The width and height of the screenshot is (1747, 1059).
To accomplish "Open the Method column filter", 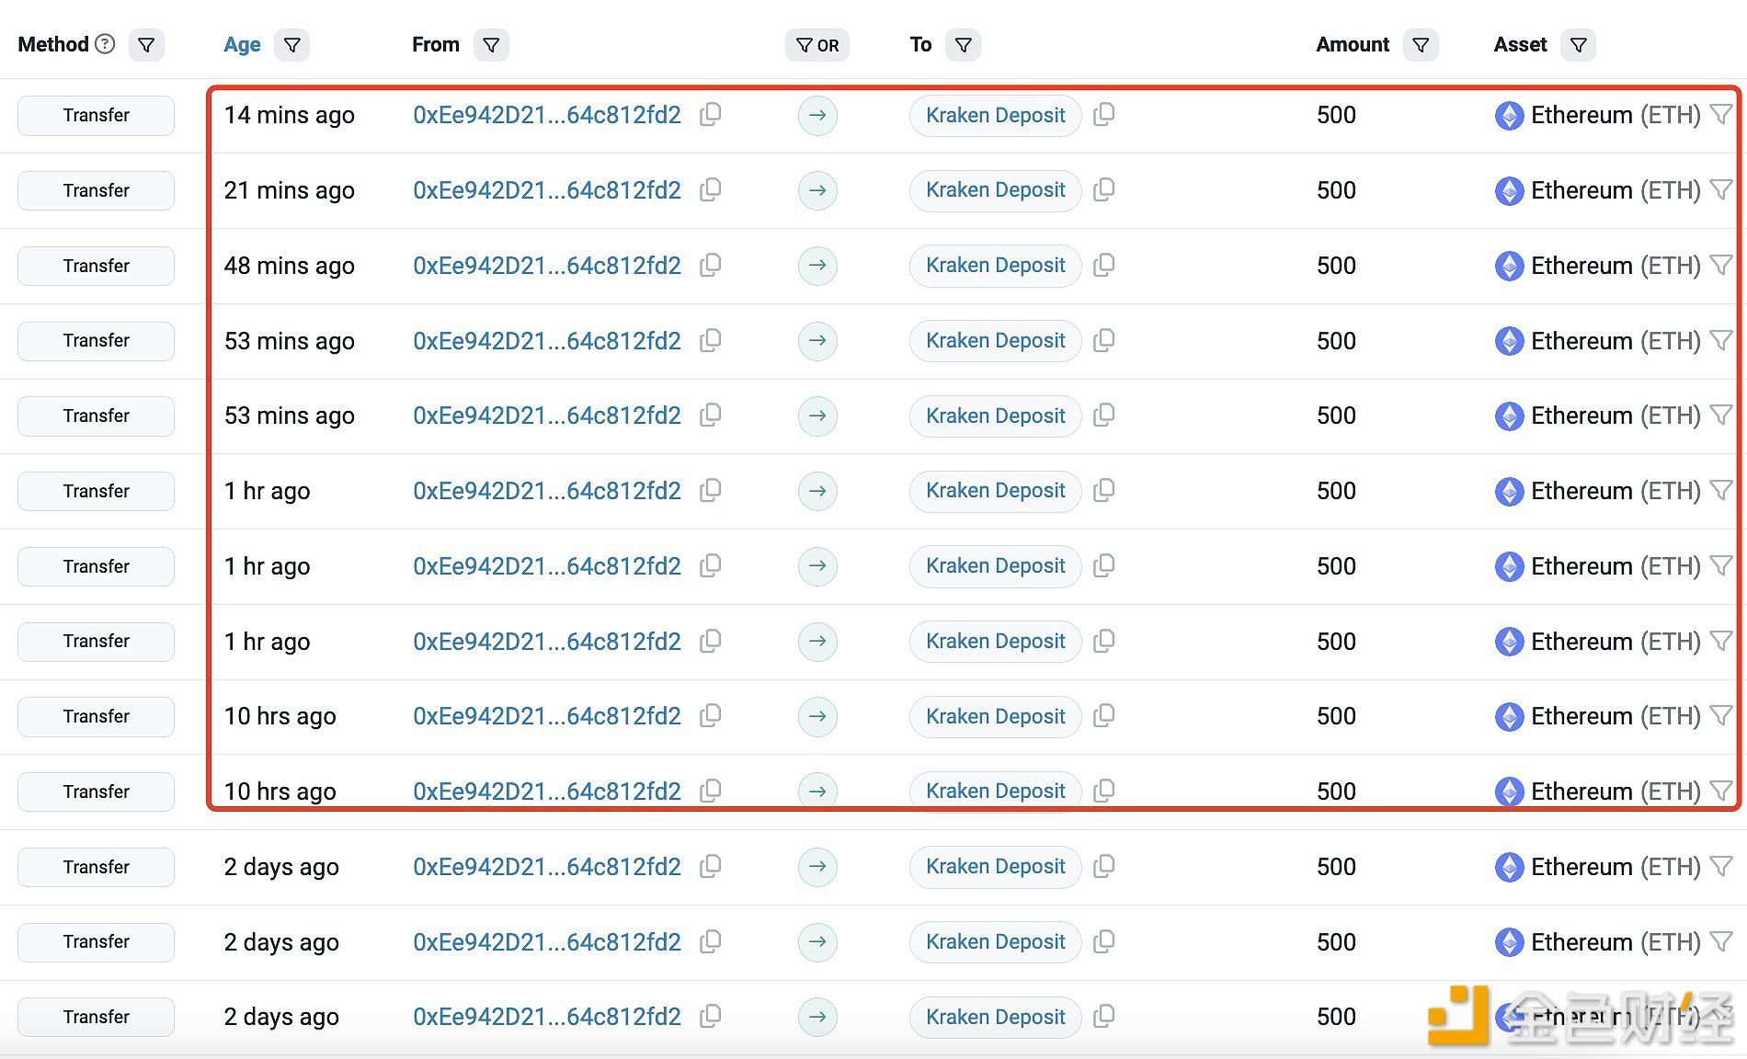I will [x=146, y=45].
